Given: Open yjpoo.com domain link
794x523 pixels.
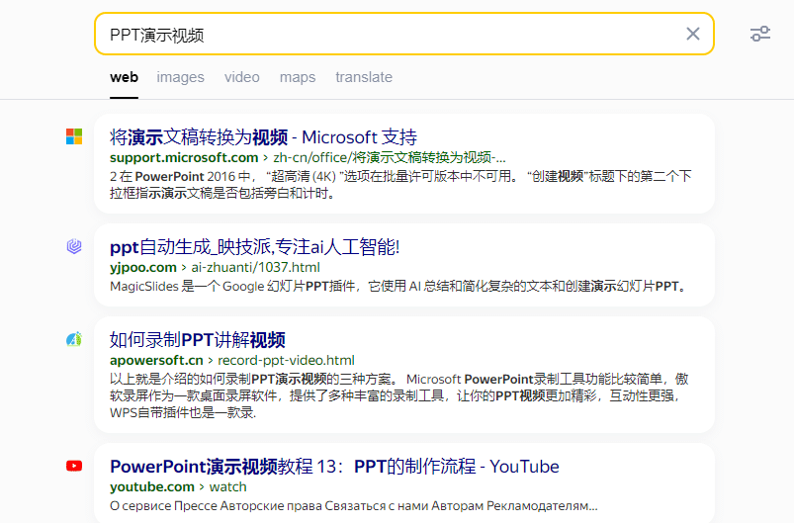Looking at the screenshot, I should pyautogui.click(x=143, y=267).
